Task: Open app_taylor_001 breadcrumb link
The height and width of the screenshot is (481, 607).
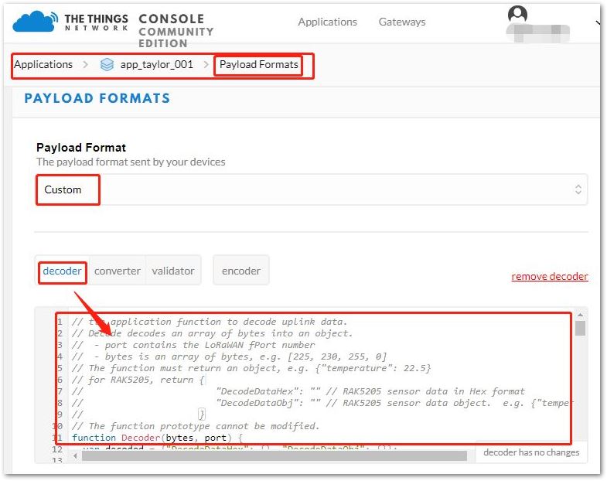Action: [x=157, y=64]
